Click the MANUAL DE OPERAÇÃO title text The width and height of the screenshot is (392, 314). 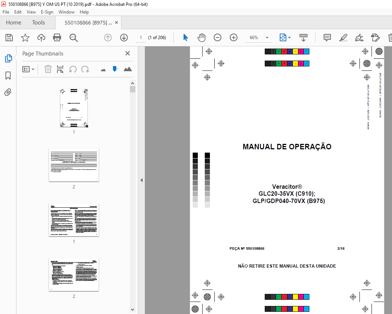pyautogui.click(x=287, y=147)
